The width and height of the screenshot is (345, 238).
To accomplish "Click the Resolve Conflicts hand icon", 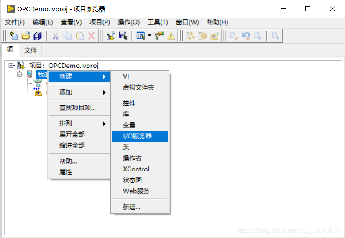I will tap(159, 36).
